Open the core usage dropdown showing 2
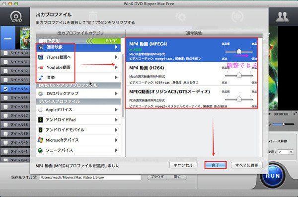298x197 pixels. [x=291, y=152]
